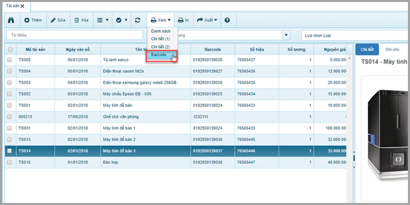Open the help question mark icon
Viewport: 410px width, 205px height.
click(x=227, y=20)
